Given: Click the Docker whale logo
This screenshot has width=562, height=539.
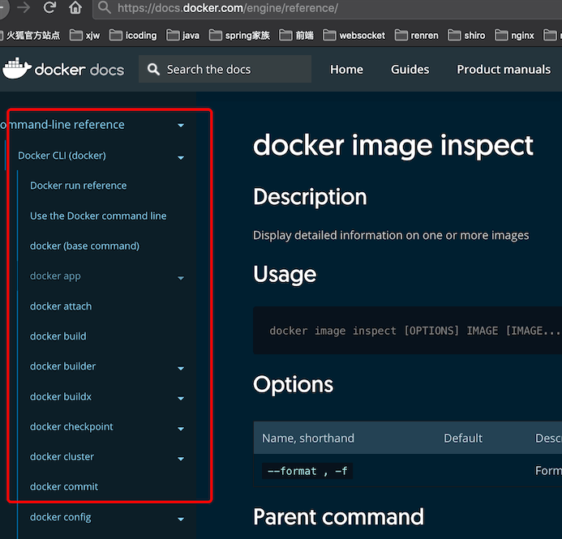Looking at the screenshot, I should point(16,68).
